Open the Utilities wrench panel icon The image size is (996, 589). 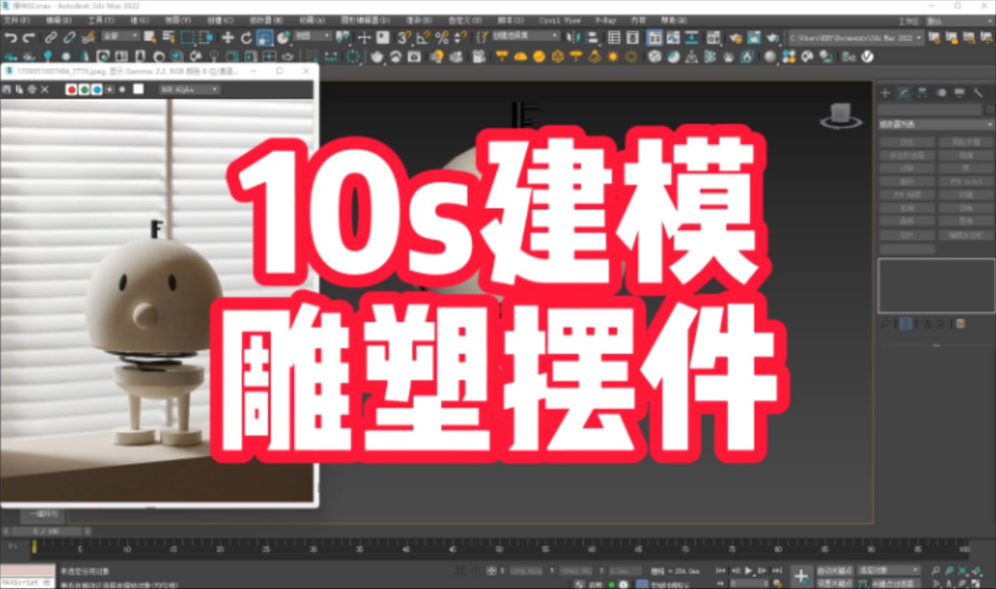click(x=979, y=92)
